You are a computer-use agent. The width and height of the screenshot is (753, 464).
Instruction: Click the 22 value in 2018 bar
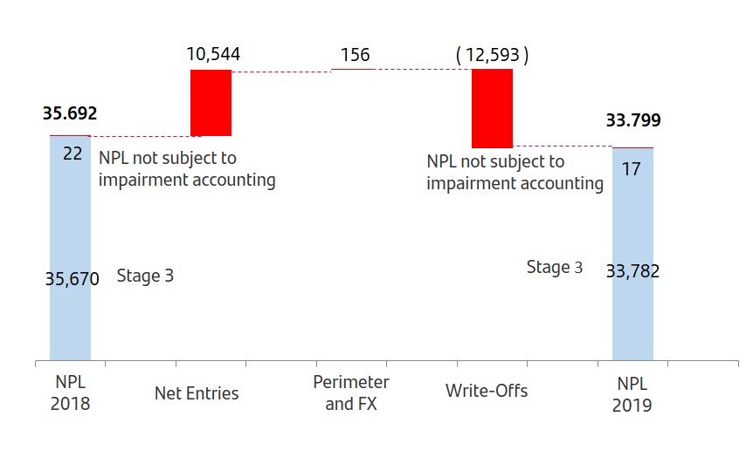pos(73,154)
